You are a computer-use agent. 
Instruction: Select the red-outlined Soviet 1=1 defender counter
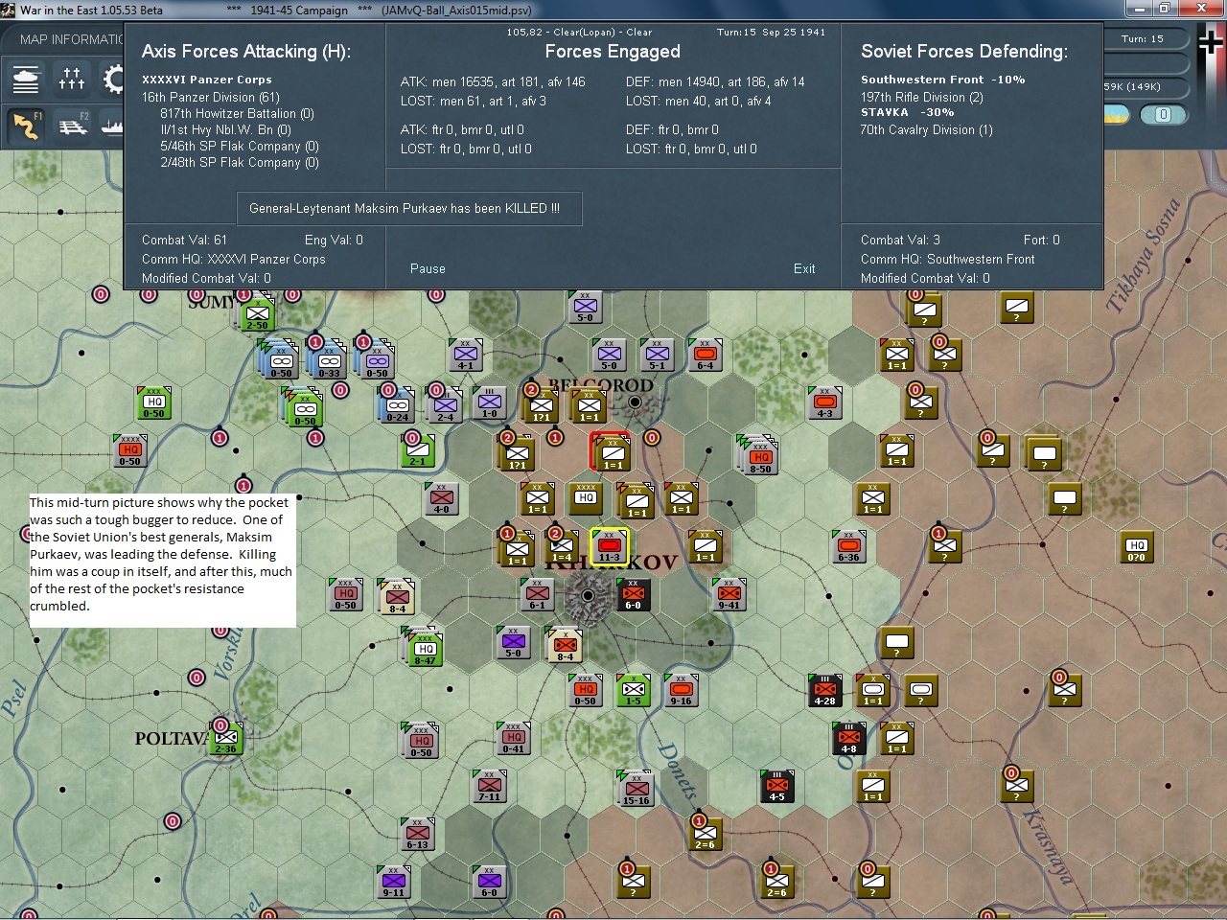(611, 452)
